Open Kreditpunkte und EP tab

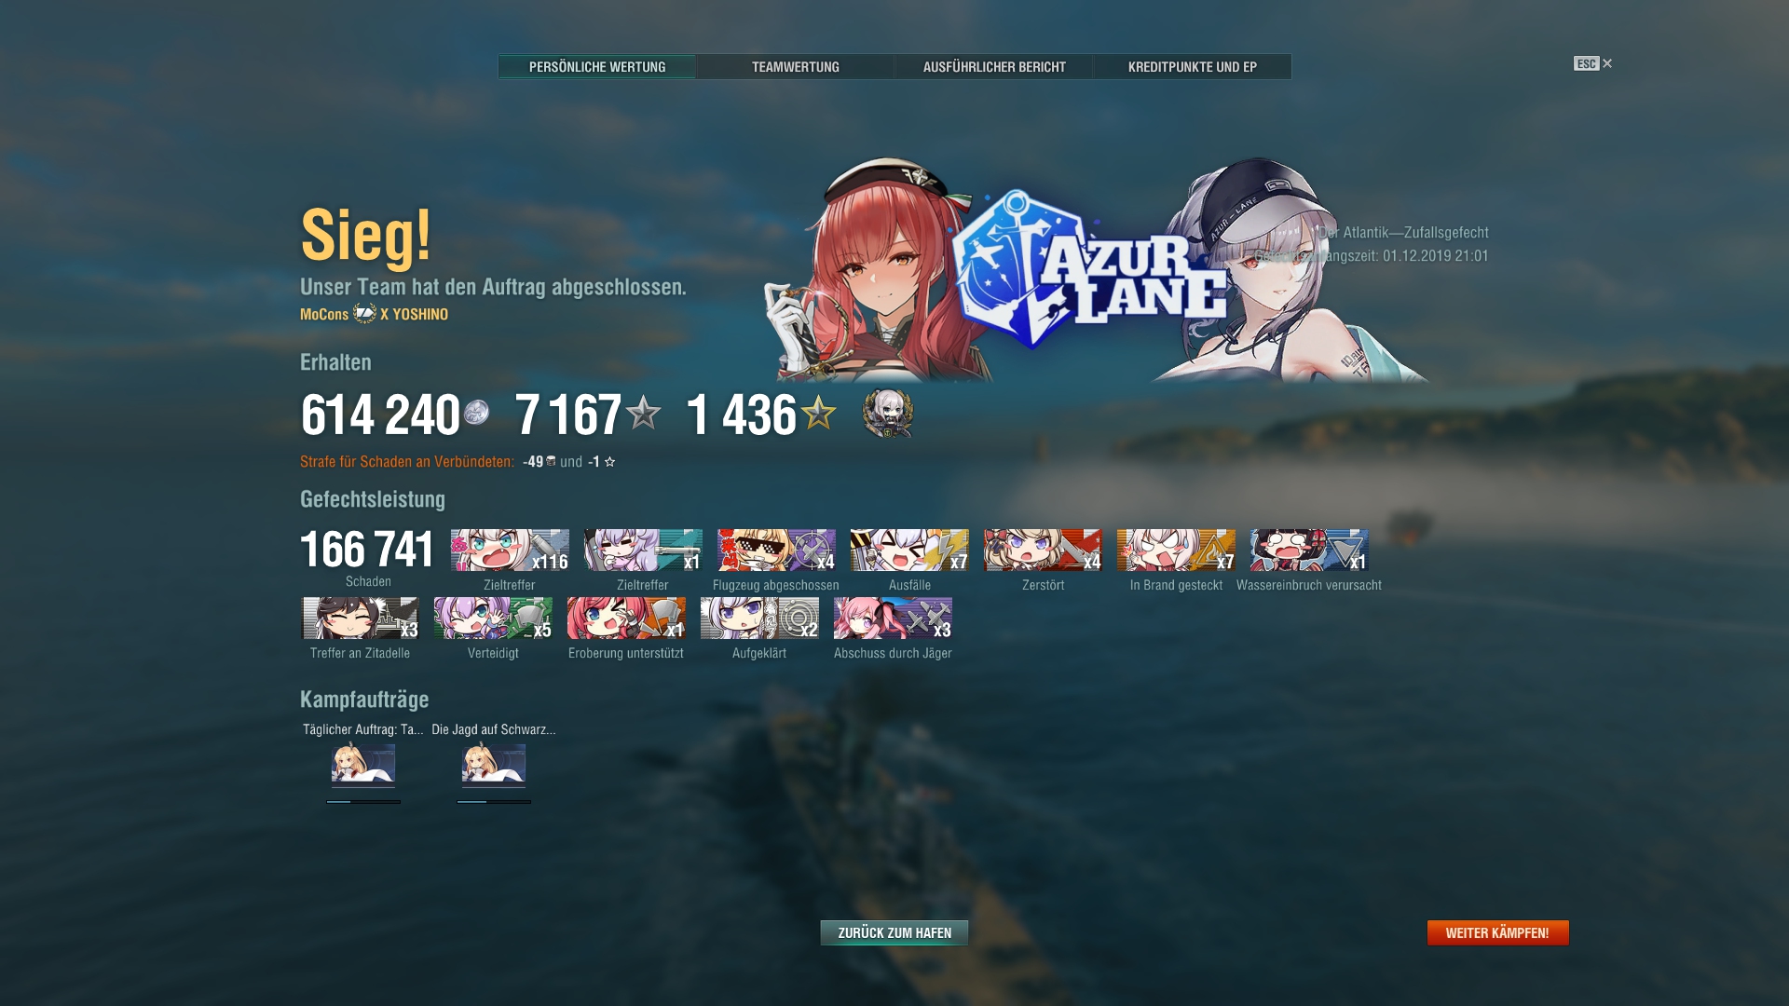click(1192, 67)
